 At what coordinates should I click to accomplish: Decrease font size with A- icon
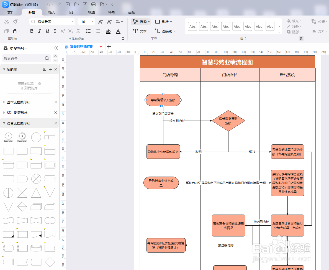click(x=109, y=22)
